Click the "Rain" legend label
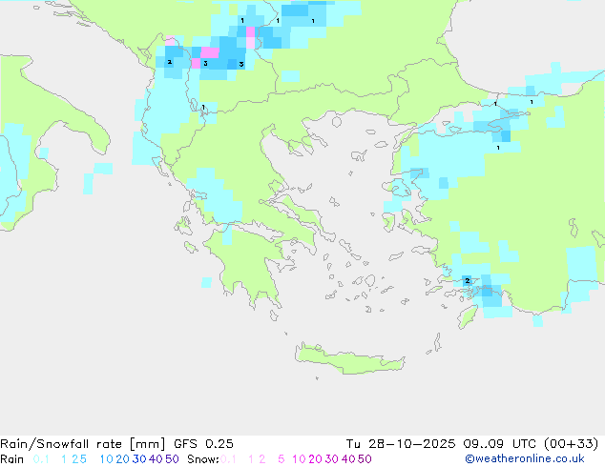 [x=12, y=459]
